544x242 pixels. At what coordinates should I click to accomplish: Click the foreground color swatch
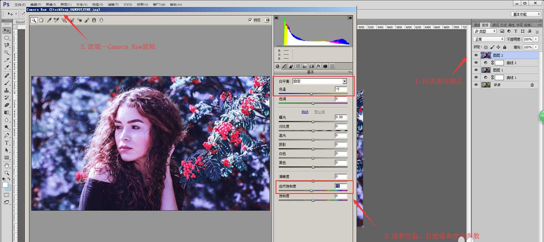point(5,185)
